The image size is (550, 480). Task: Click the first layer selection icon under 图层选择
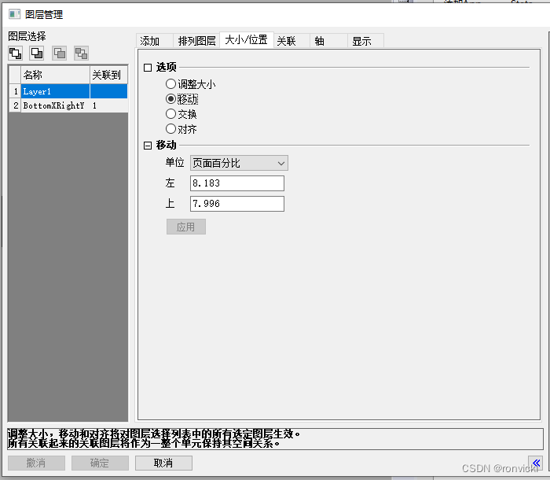(x=15, y=54)
